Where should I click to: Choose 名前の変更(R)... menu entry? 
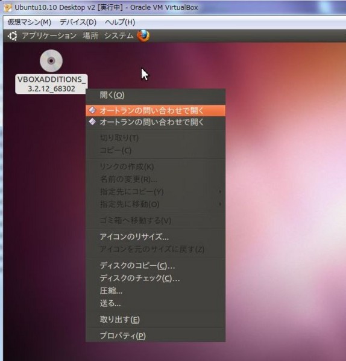(156, 179)
